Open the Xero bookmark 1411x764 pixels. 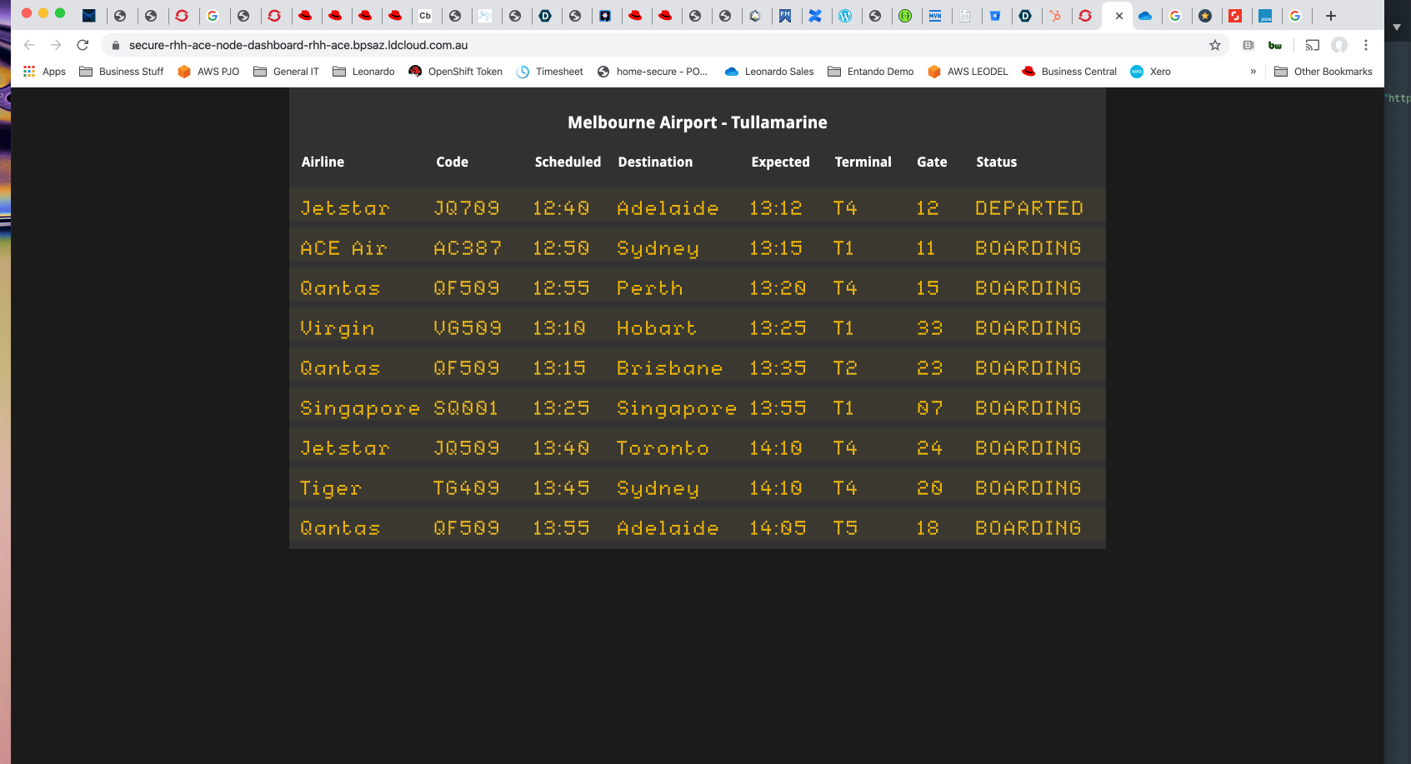[x=1150, y=72]
